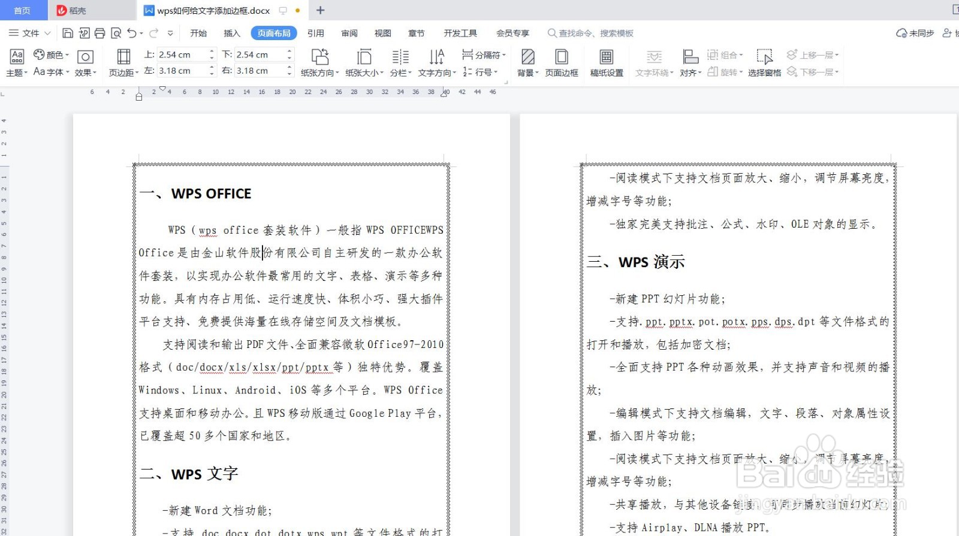Click Page Borders (页面边框)
Screen dimensions: 959x536
point(562,62)
